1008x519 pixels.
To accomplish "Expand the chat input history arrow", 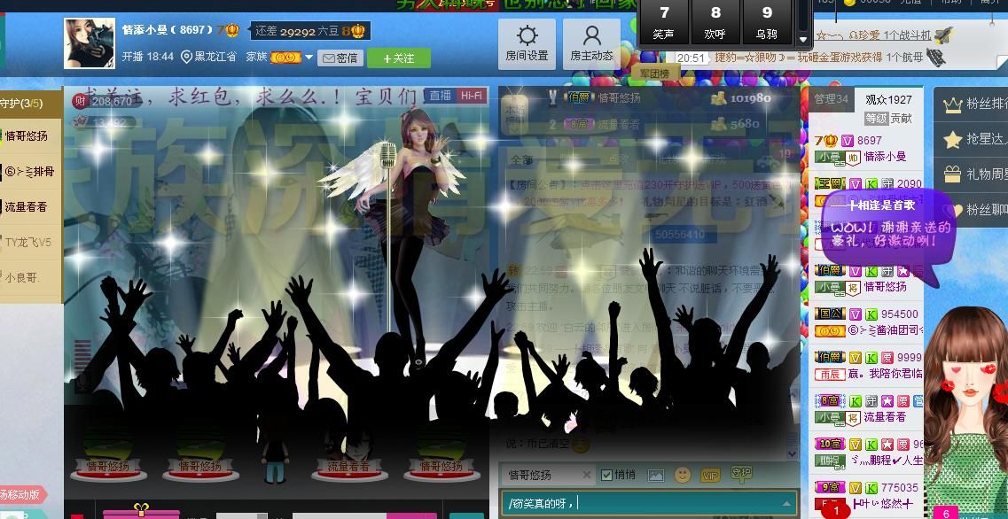I will [x=785, y=503].
